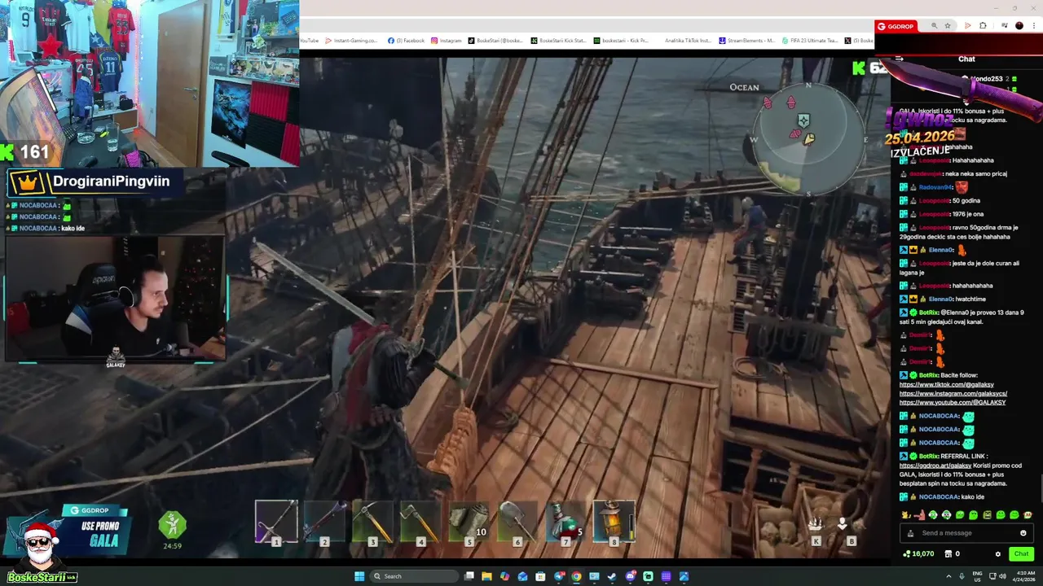View channel points balance 16,070
The height and width of the screenshot is (586, 1043).
(x=918, y=553)
